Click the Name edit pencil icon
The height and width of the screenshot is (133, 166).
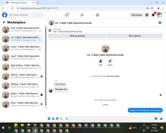click(110, 61)
